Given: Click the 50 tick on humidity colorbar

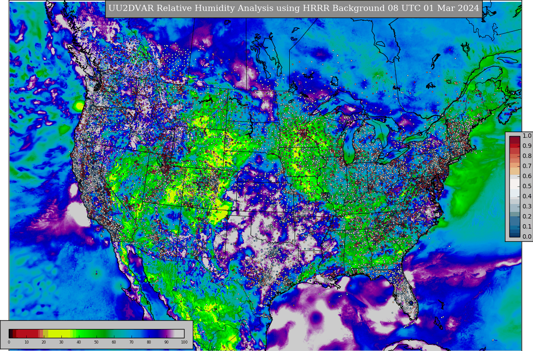Looking at the screenshot, I should pos(96,342).
